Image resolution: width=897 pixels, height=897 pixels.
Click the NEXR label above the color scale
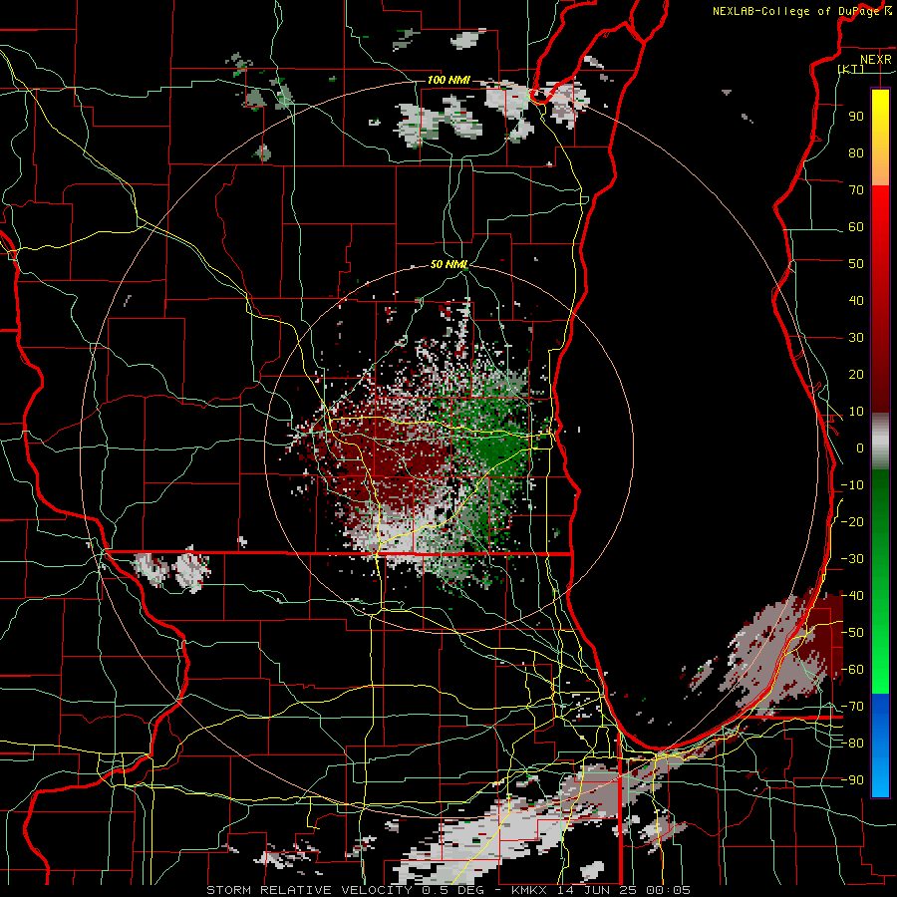875,60
